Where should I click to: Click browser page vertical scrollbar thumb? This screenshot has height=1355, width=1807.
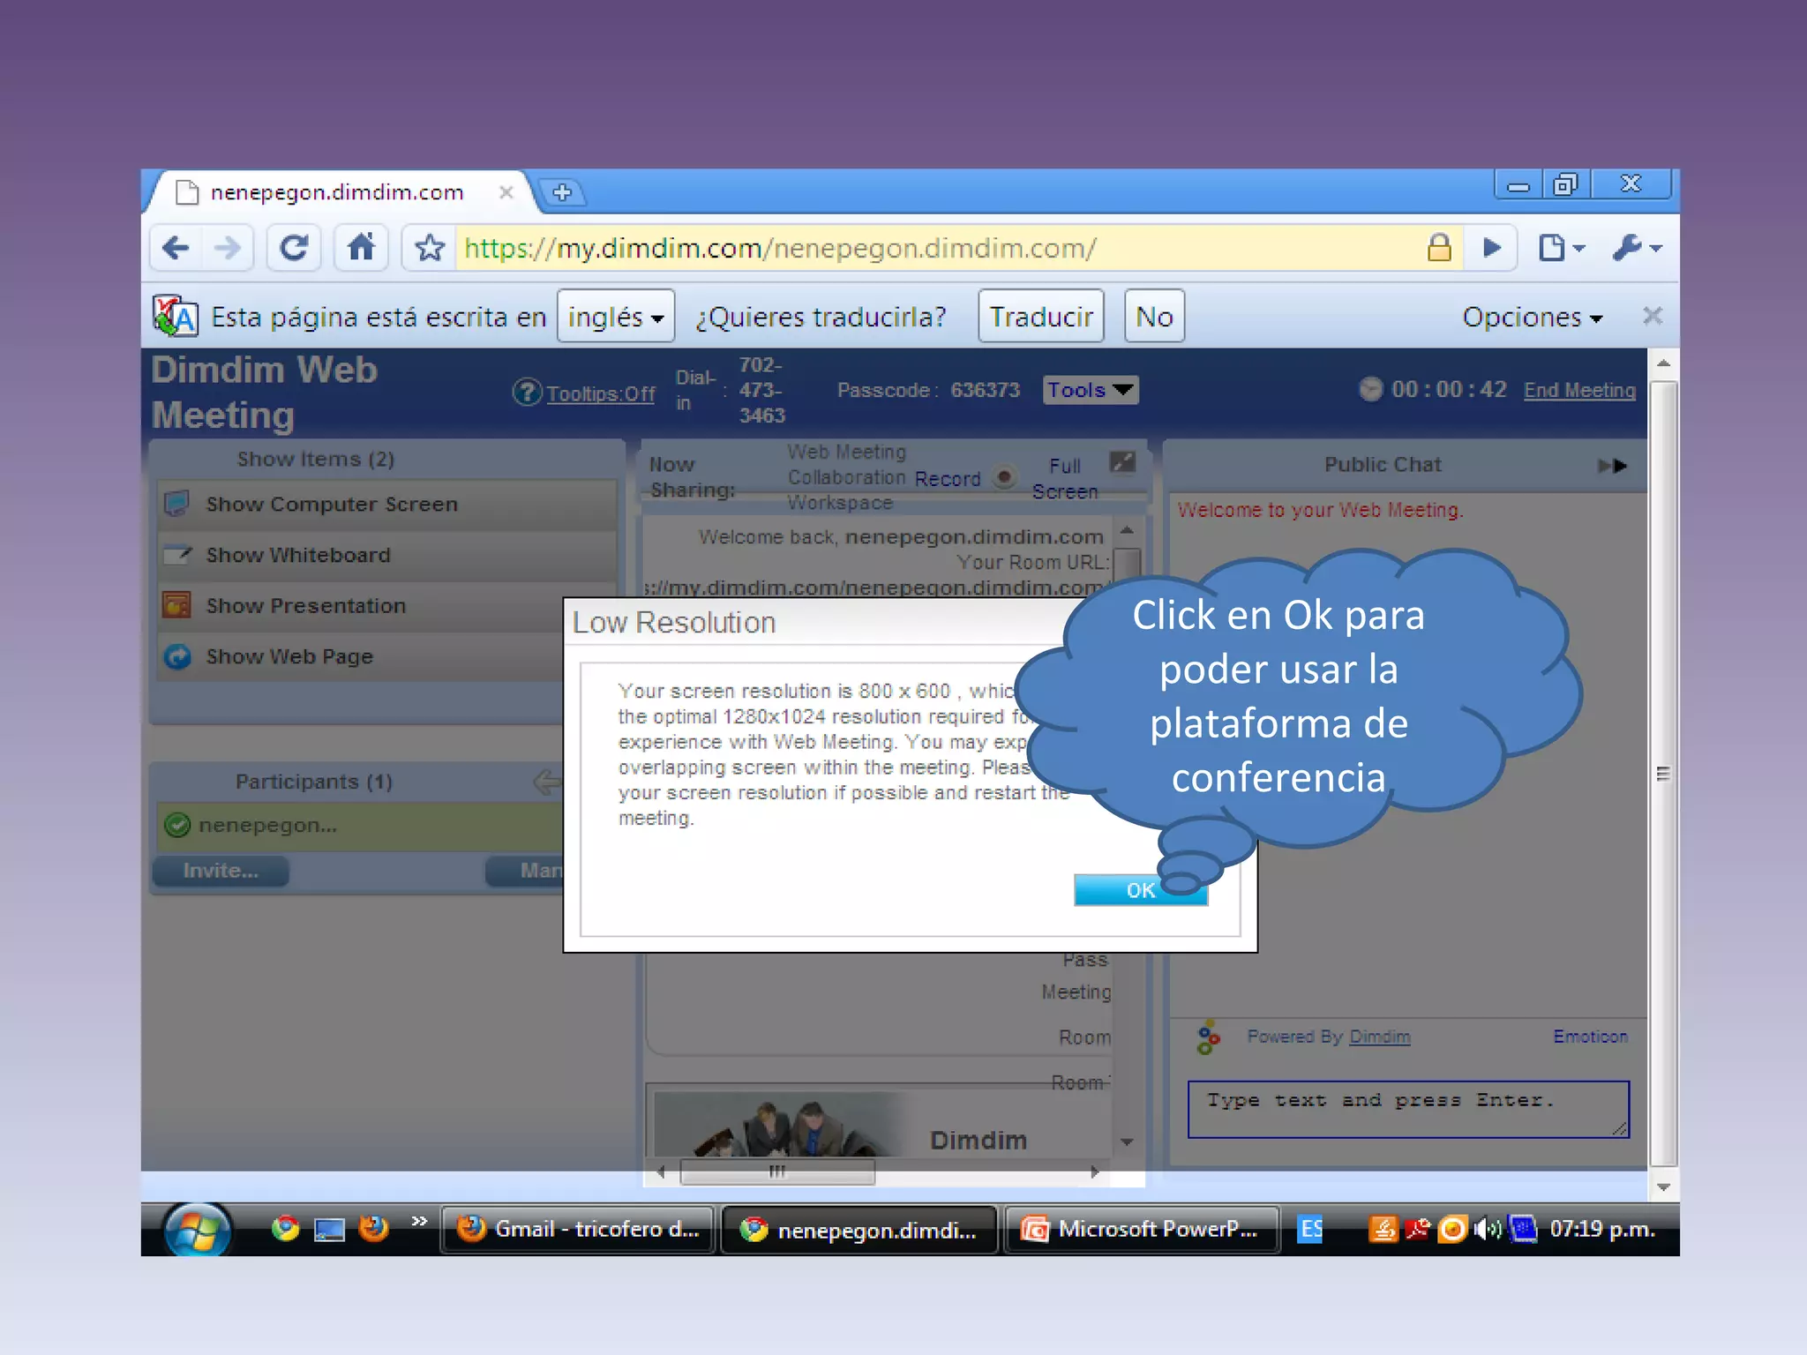1663,774
